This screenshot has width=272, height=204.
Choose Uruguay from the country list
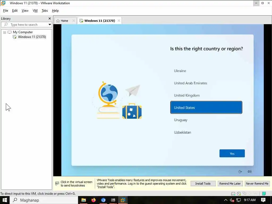(x=206, y=120)
